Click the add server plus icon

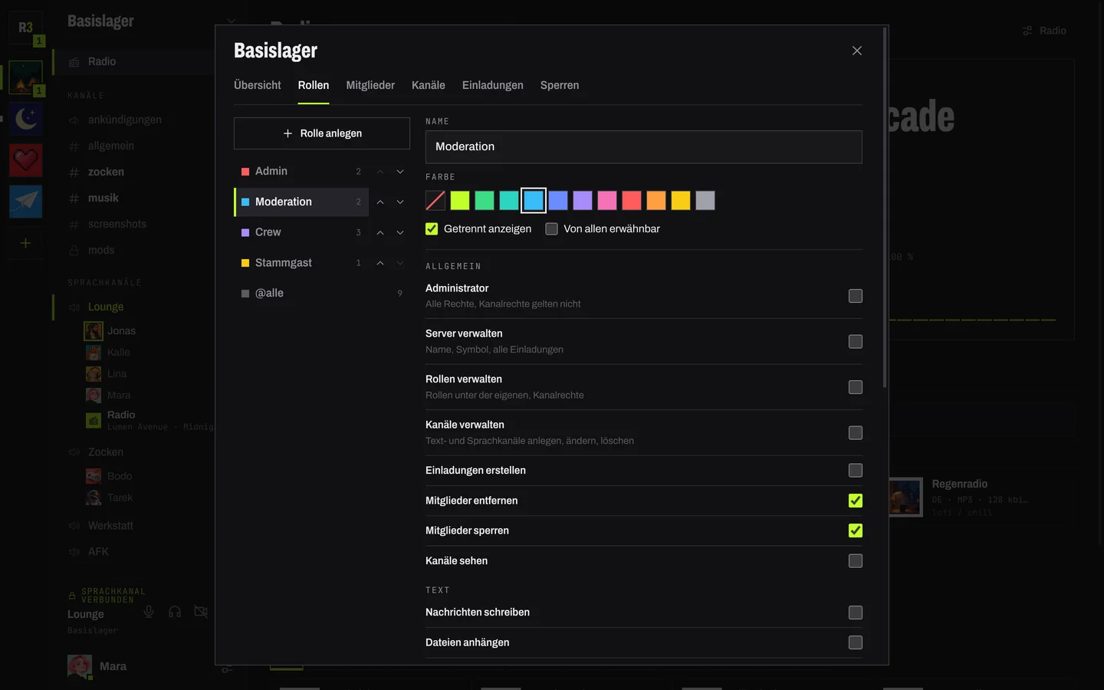point(25,243)
